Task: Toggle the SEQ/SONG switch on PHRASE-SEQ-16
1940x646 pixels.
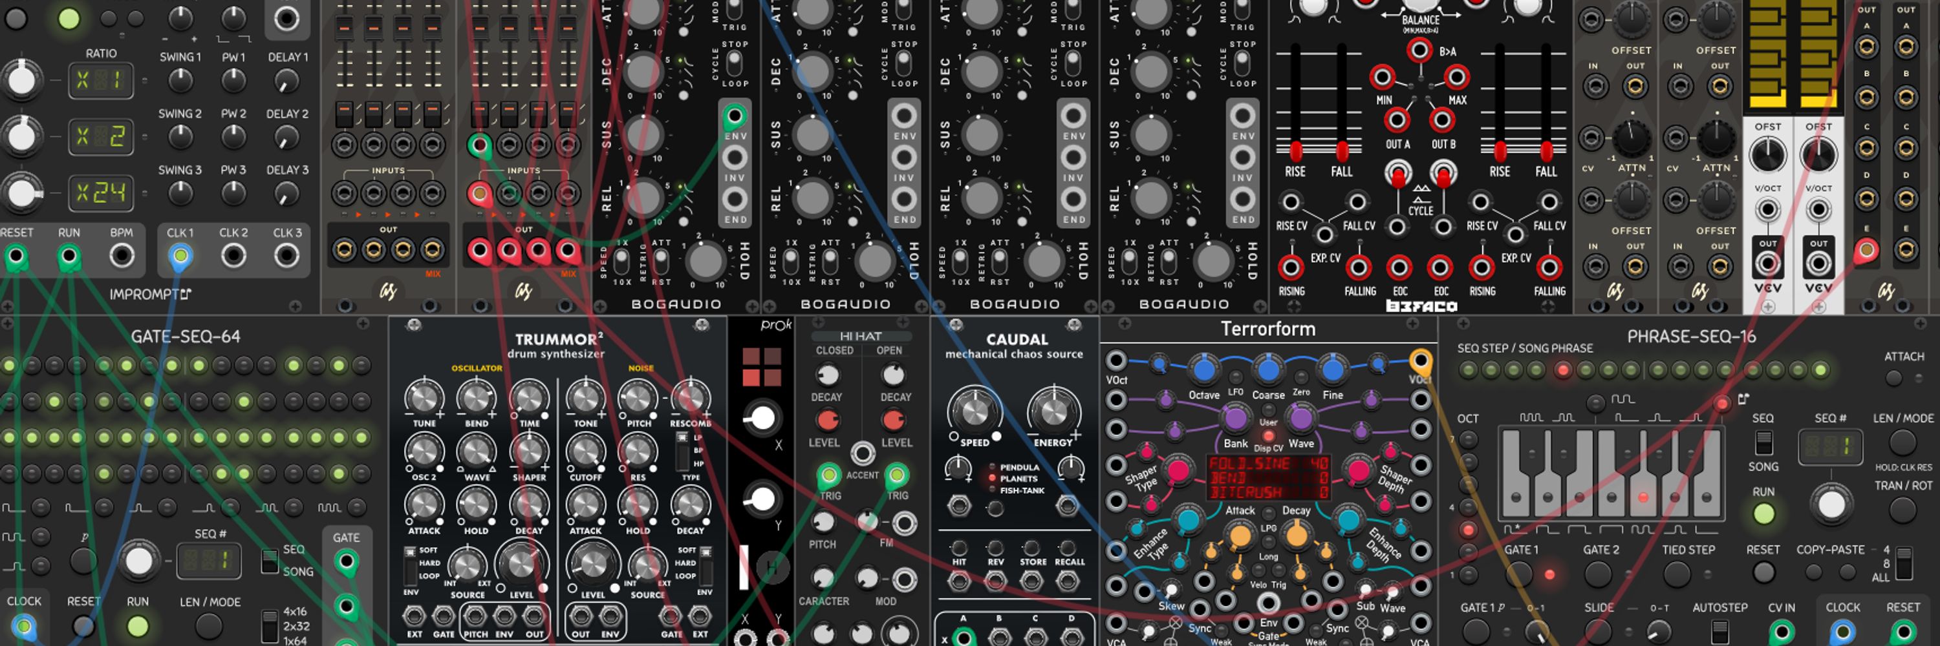Action: coord(1763,443)
